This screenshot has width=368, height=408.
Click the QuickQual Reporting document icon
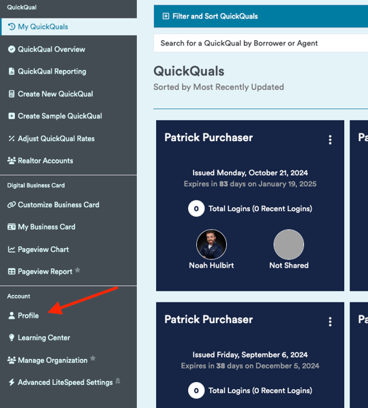(x=12, y=72)
